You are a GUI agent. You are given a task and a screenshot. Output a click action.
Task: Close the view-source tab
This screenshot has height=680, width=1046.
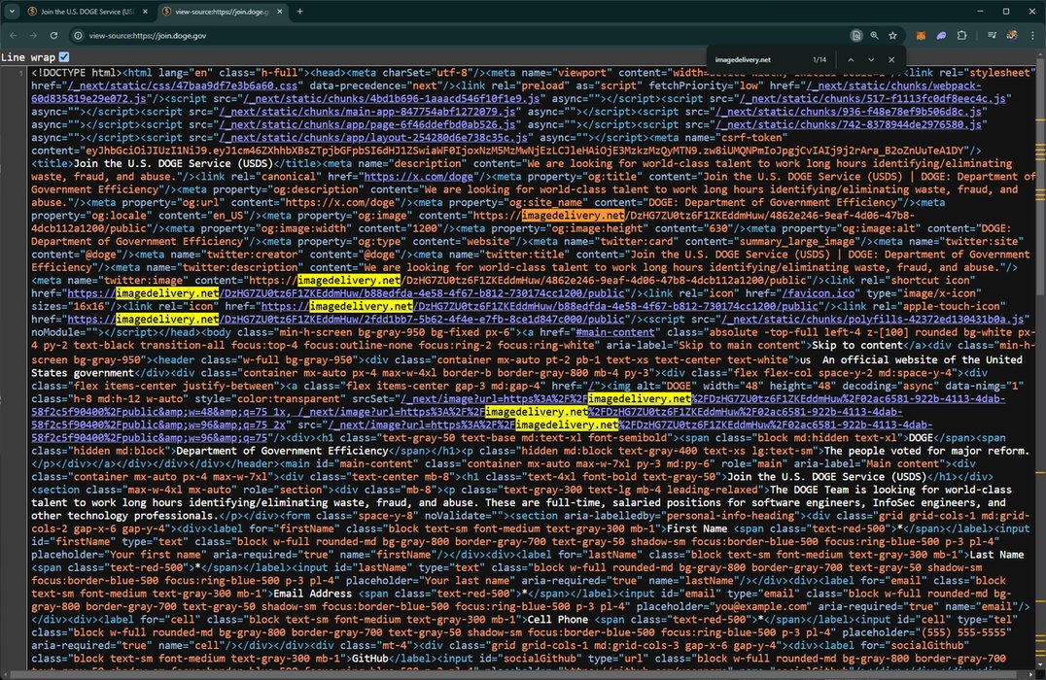280,12
